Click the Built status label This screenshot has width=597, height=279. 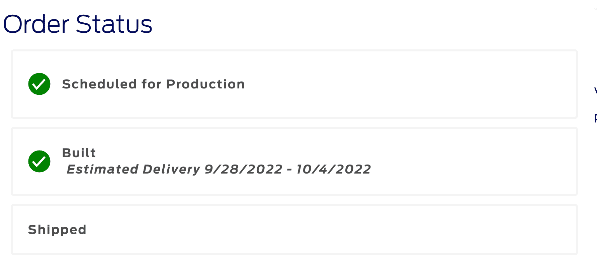pyautogui.click(x=79, y=153)
